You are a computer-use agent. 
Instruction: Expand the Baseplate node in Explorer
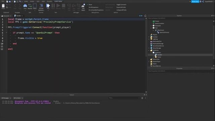tap(151, 26)
